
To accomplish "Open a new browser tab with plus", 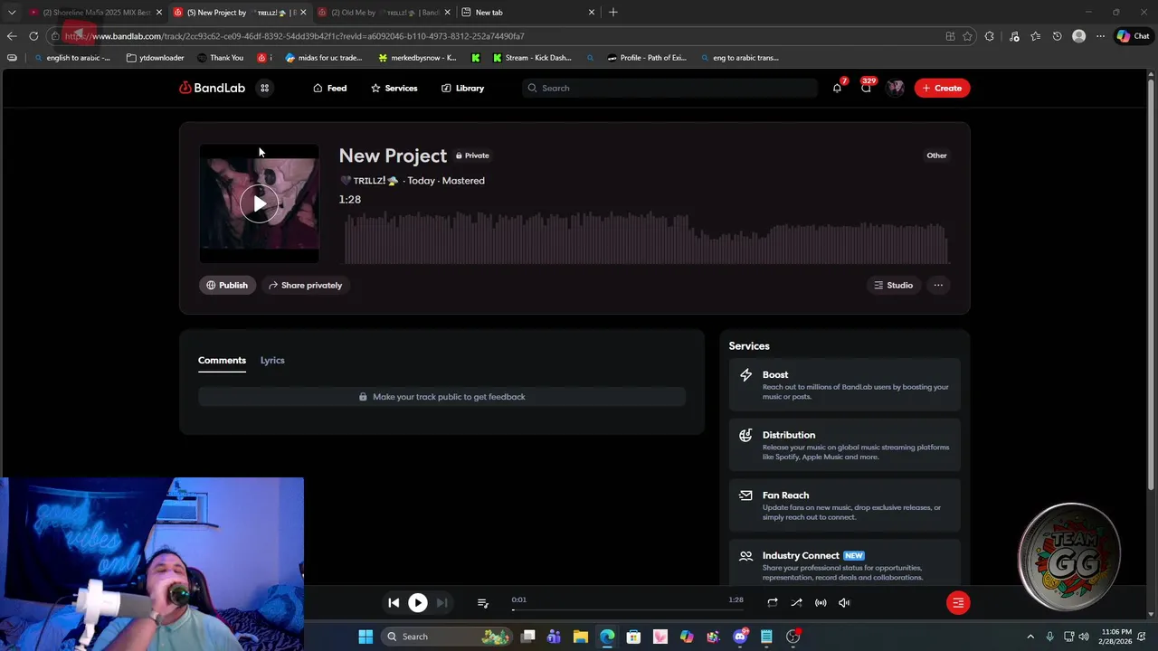I will [x=613, y=13].
